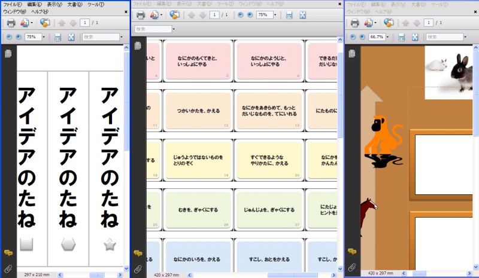Open the 75% zoom dropdown in left window
This screenshot has width=479, height=278.
44,37
